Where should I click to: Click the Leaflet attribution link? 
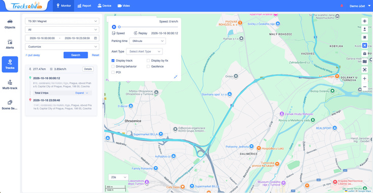(351, 191)
